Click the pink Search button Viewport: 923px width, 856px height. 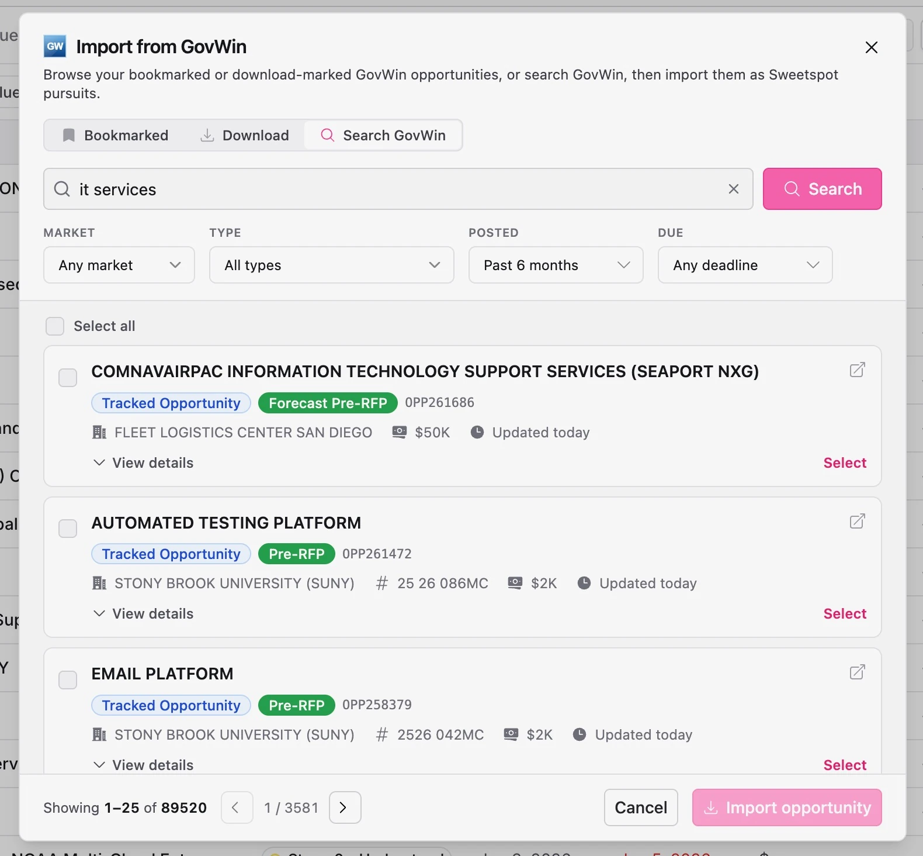point(822,189)
